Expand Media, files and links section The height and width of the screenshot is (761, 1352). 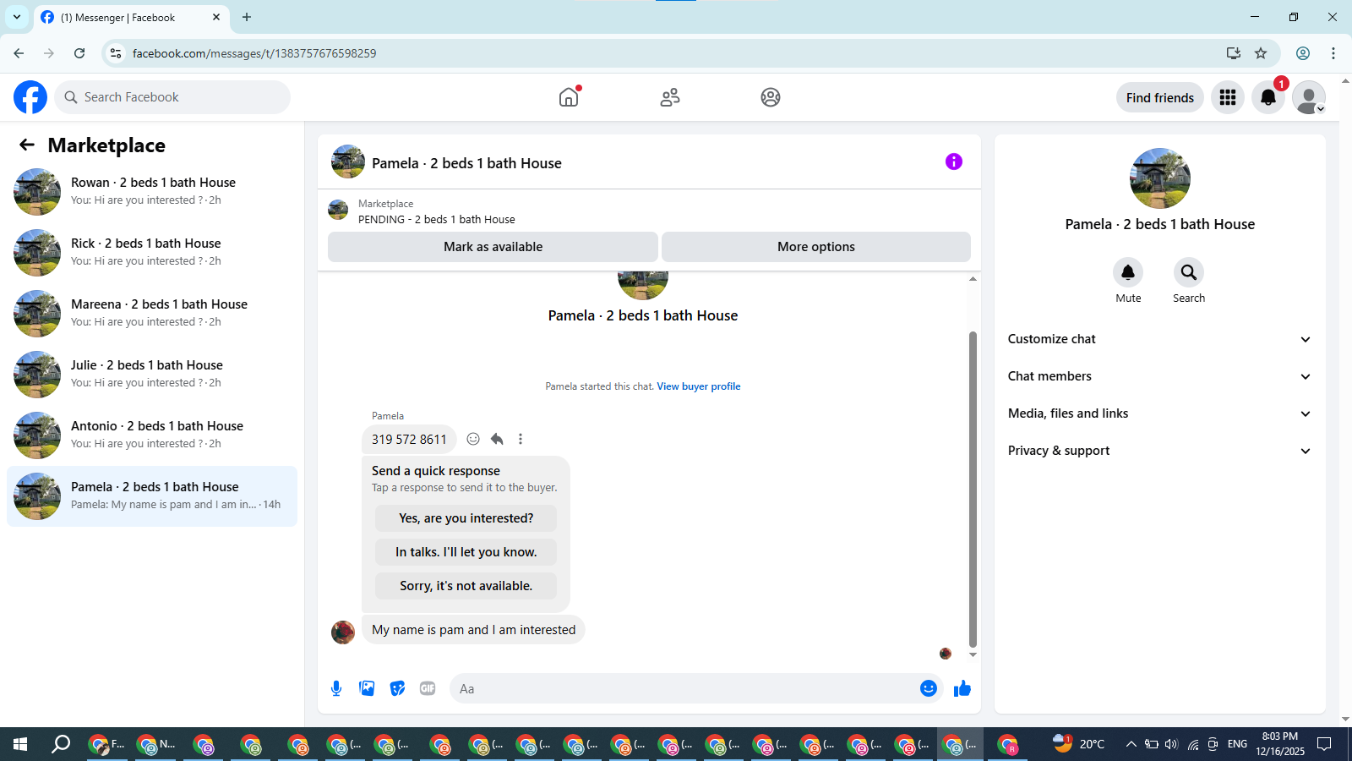click(x=1159, y=413)
